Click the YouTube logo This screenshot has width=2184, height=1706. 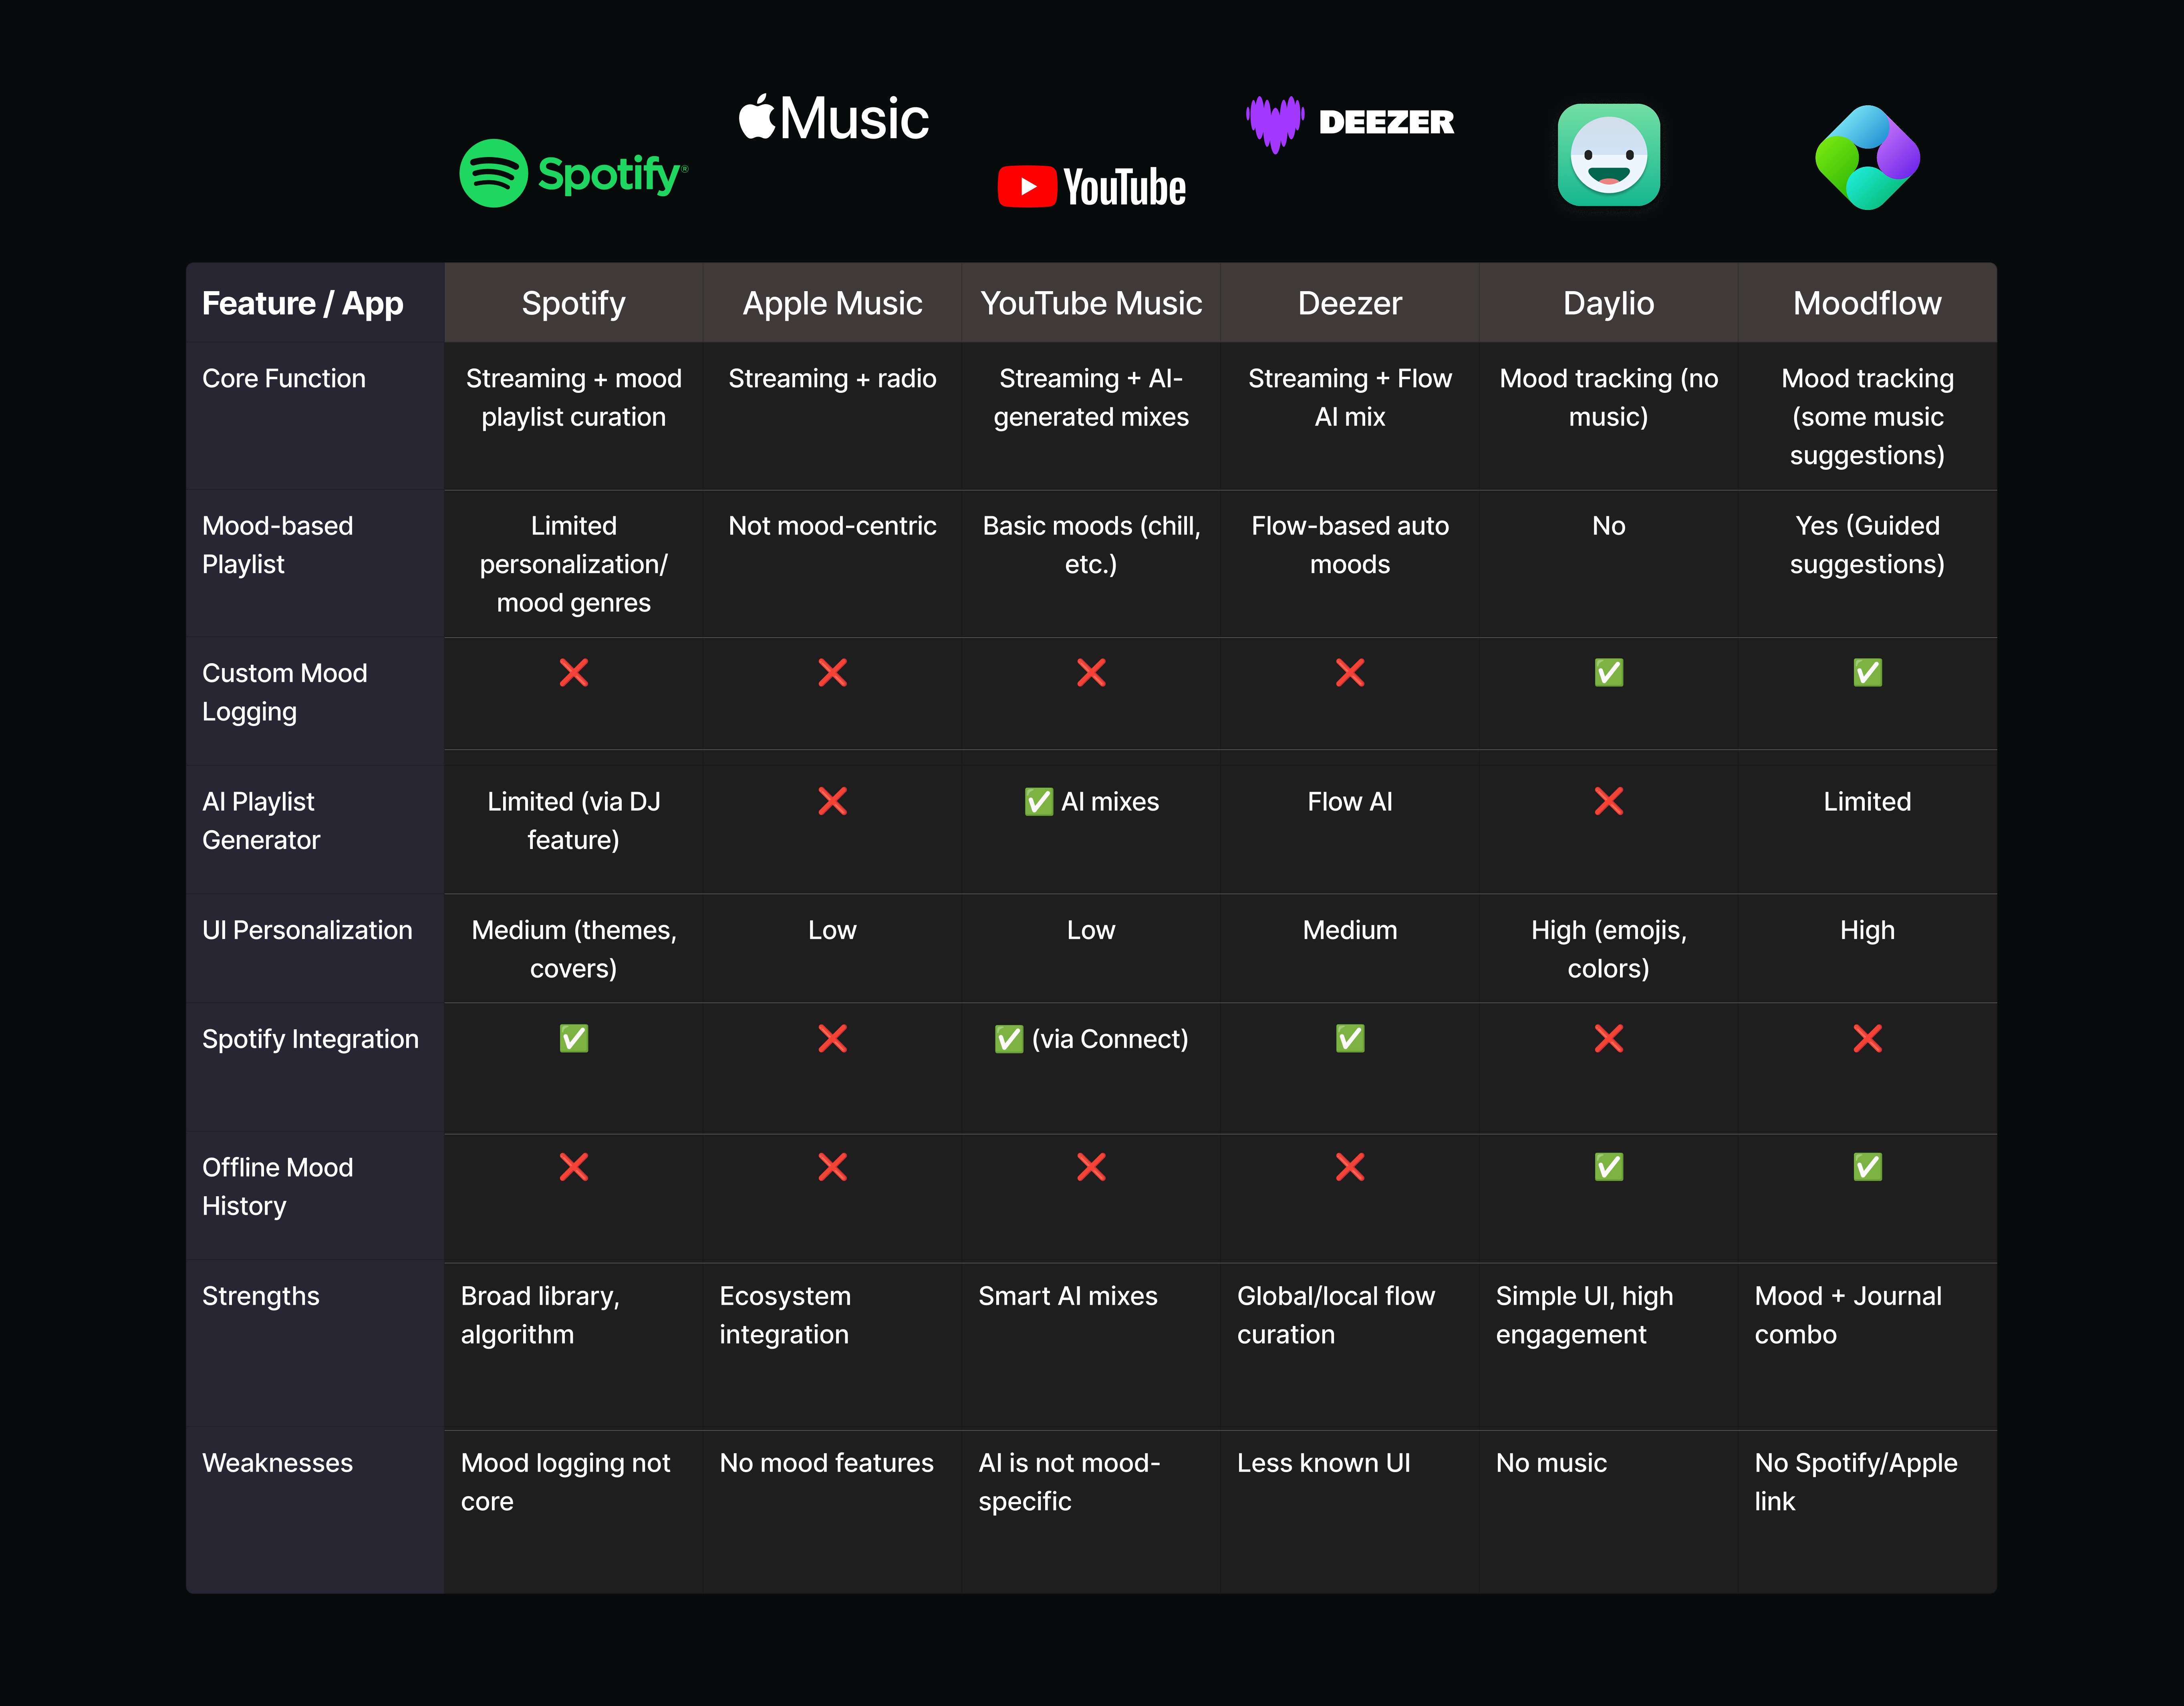click(x=1092, y=187)
